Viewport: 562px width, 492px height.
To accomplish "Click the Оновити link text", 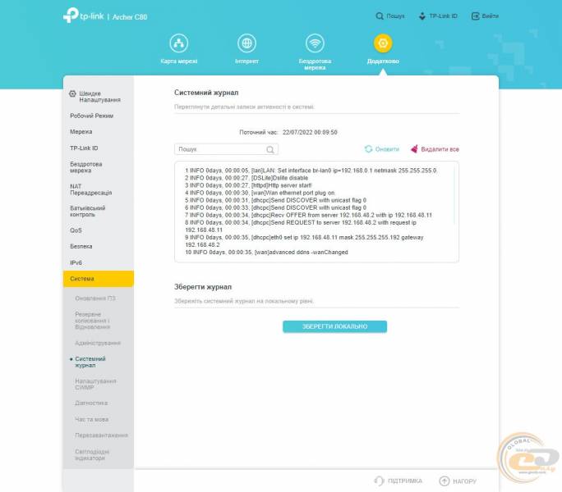I will (x=387, y=149).
